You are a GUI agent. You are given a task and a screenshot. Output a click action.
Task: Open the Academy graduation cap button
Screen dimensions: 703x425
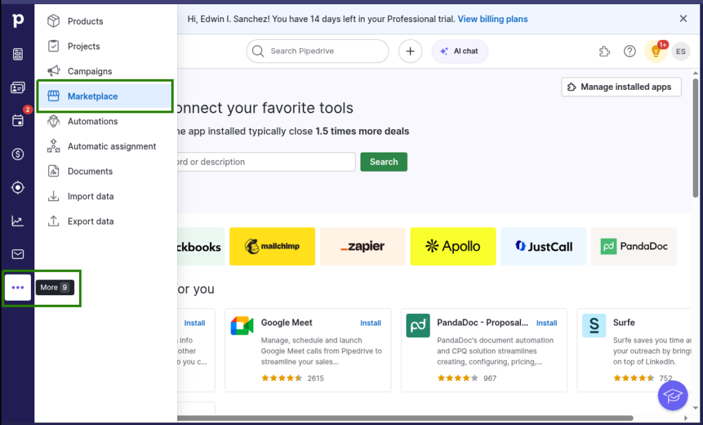(x=673, y=395)
